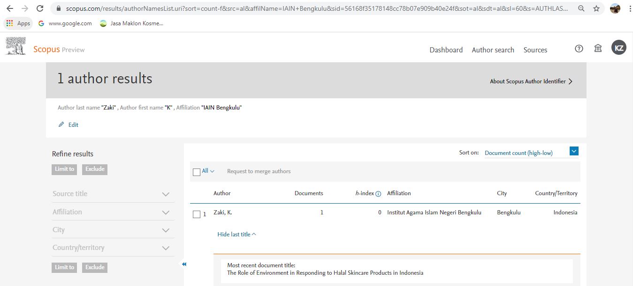Expand the Source title filter

tap(165, 194)
